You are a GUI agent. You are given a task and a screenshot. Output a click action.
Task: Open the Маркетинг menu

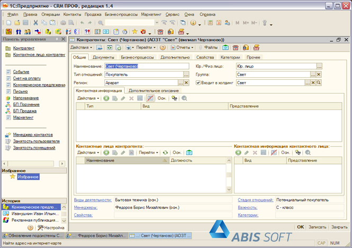tap(151, 14)
